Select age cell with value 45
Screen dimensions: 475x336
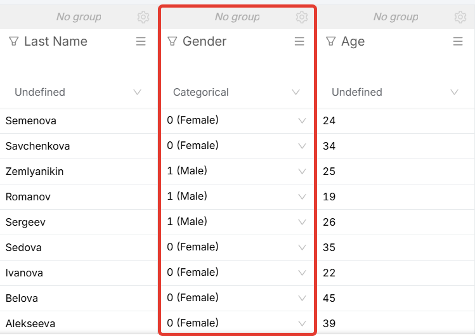point(329,298)
